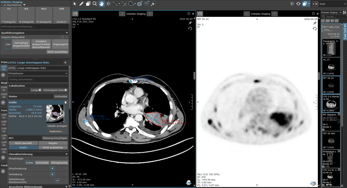The image size is (347, 188).
Task: Toggle the Verkalkung checkbox
Action: click(x=52, y=174)
